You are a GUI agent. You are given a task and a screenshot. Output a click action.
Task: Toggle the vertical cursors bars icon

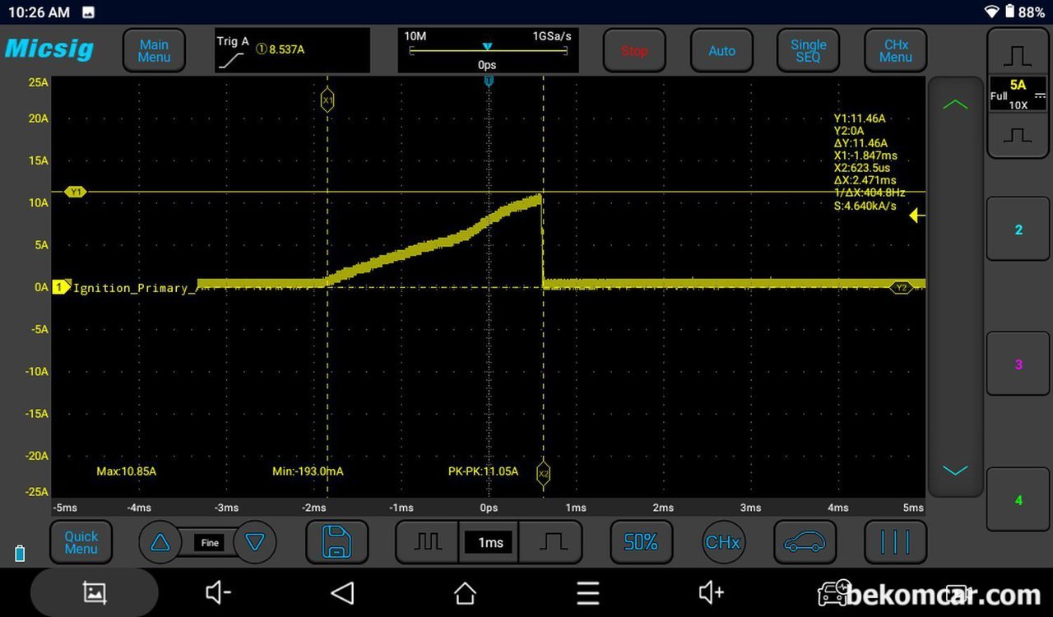pos(895,542)
